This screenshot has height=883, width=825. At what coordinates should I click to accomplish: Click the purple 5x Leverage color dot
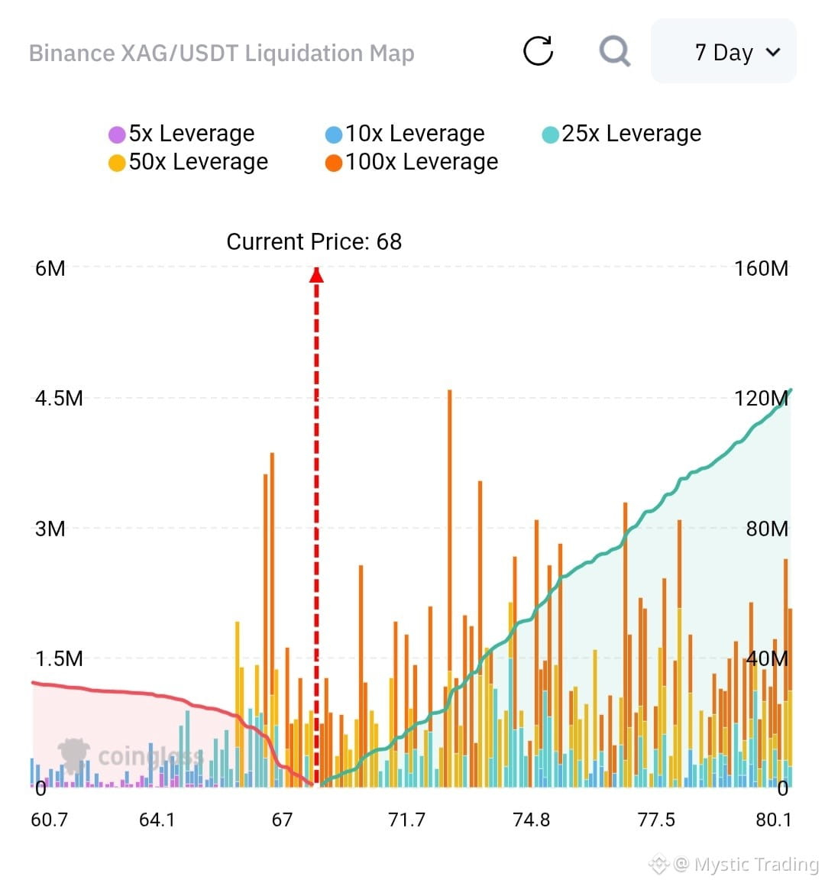pos(117,134)
